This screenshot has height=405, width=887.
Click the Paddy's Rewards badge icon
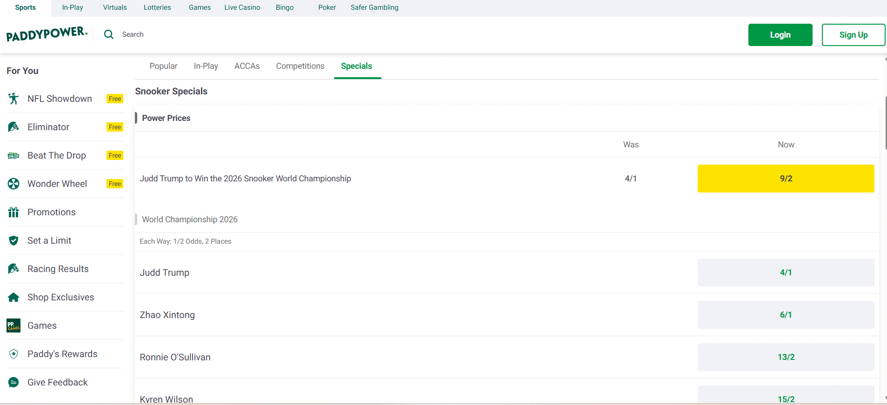click(13, 354)
